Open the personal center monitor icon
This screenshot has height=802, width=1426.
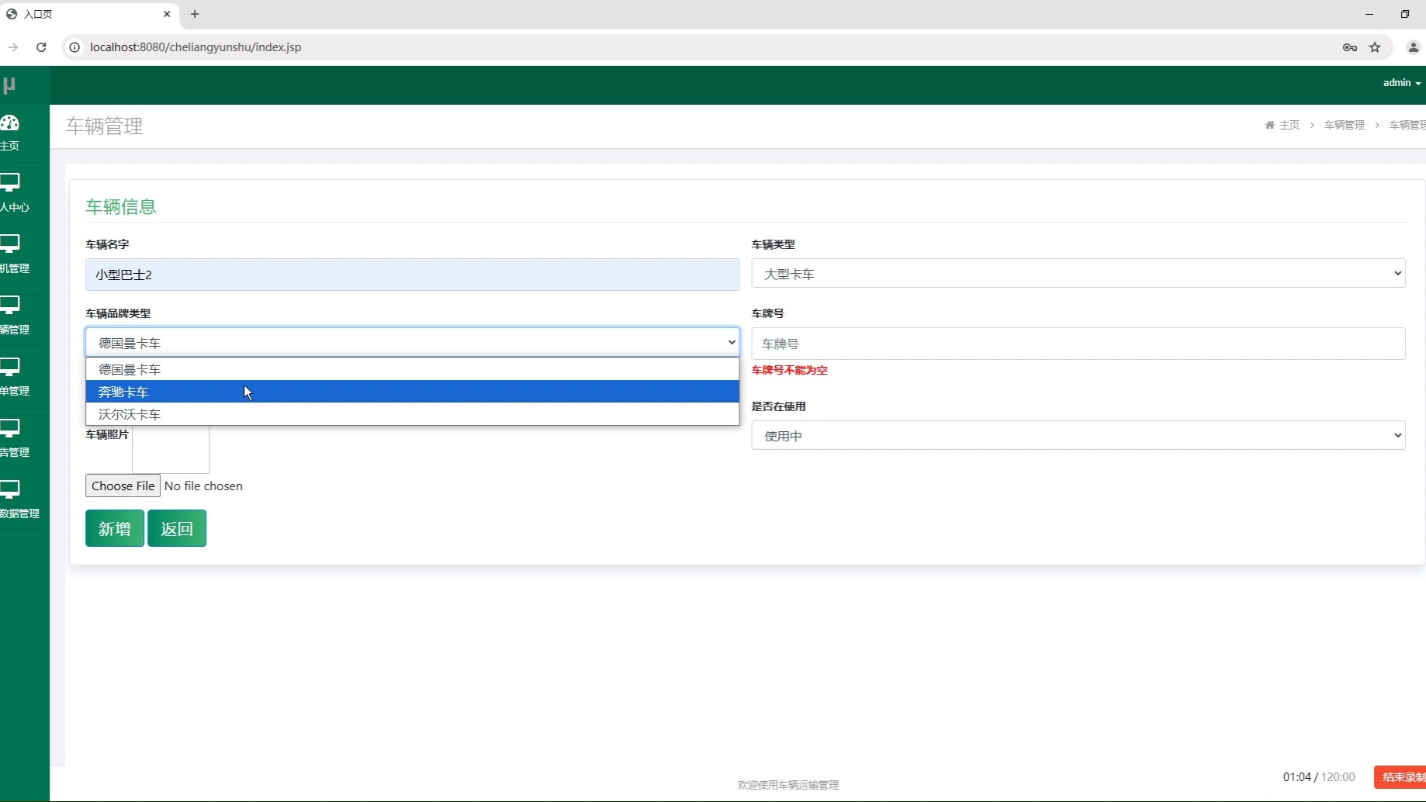click(9, 183)
